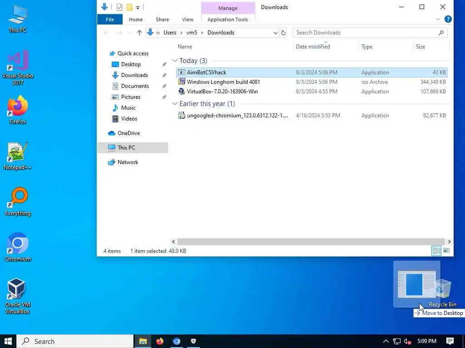Refresh the Downloads folder

283,33
